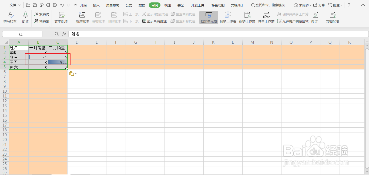Click the 分享 share button
The image size is (369, 175).
[319, 5]
